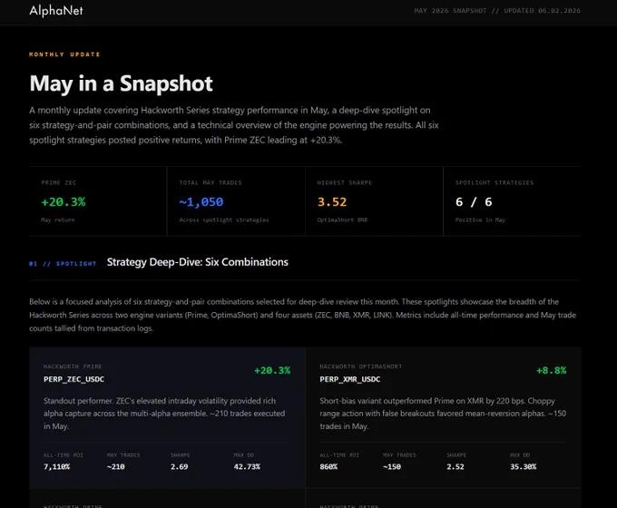Open the PERP_XMR_USDC strategy card title
The width and height of the screenshot is (617, 508).
point(350,379)
